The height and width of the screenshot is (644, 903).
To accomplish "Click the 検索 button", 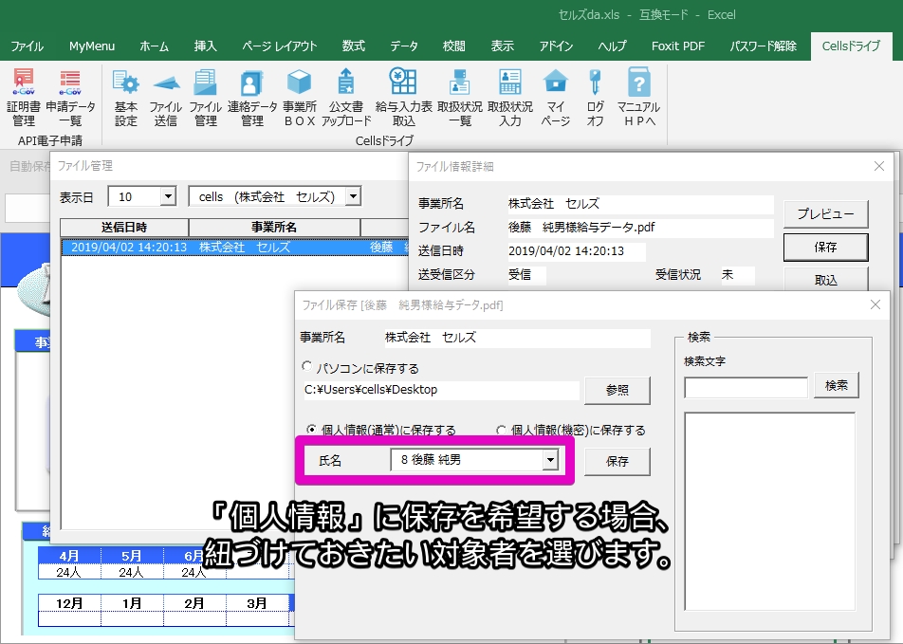I will (837, 385).
